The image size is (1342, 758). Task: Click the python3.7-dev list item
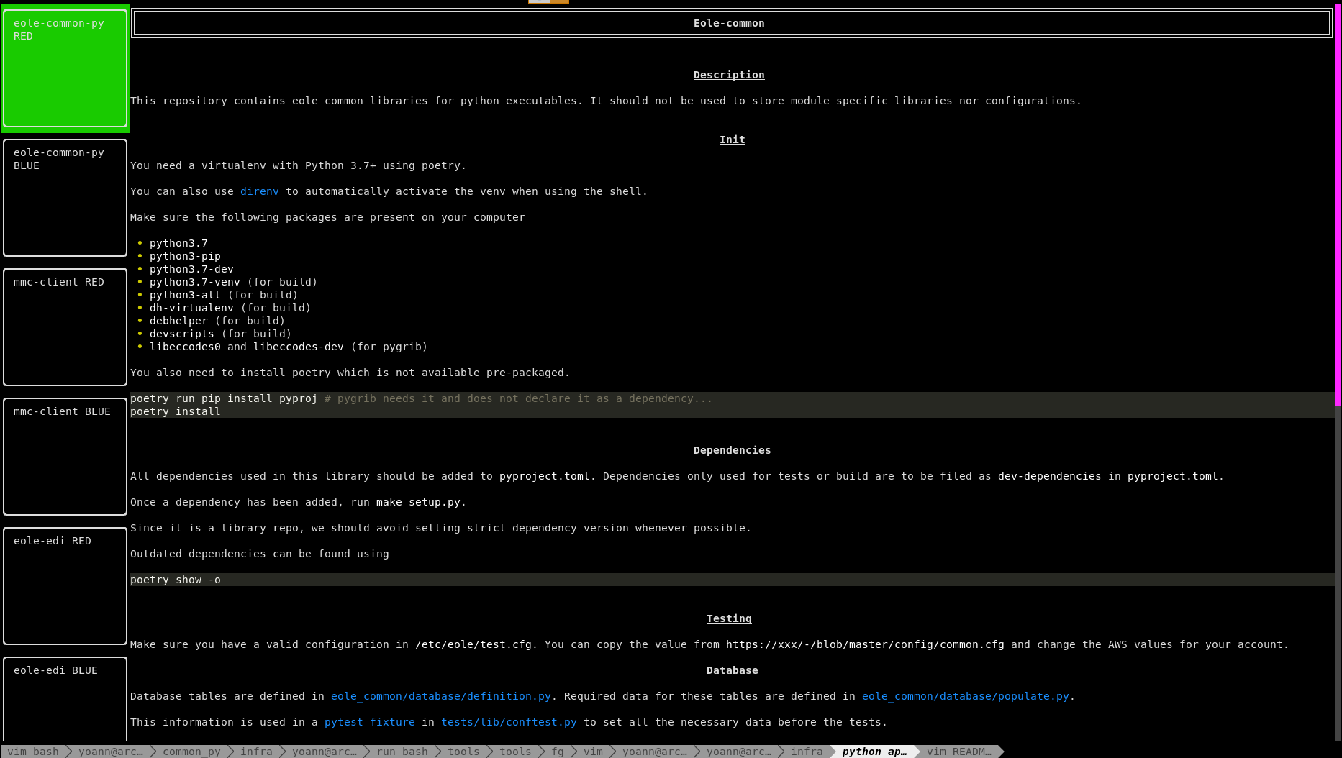[x=191, y=269]
